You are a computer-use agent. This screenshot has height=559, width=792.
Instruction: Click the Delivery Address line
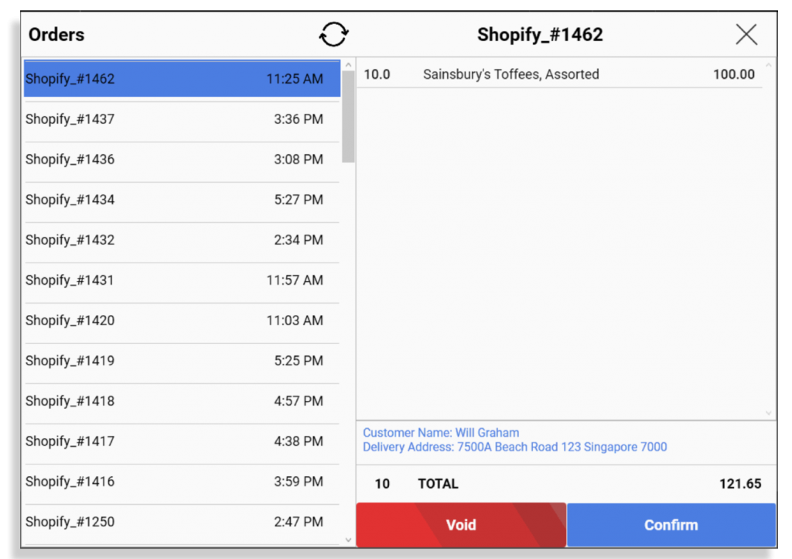[514, 447]
